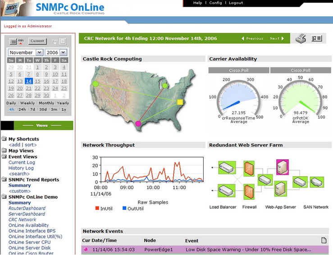Screen dimensions: 333x255
Task: Click the Event Views folder icon
Action: (4, 156)
